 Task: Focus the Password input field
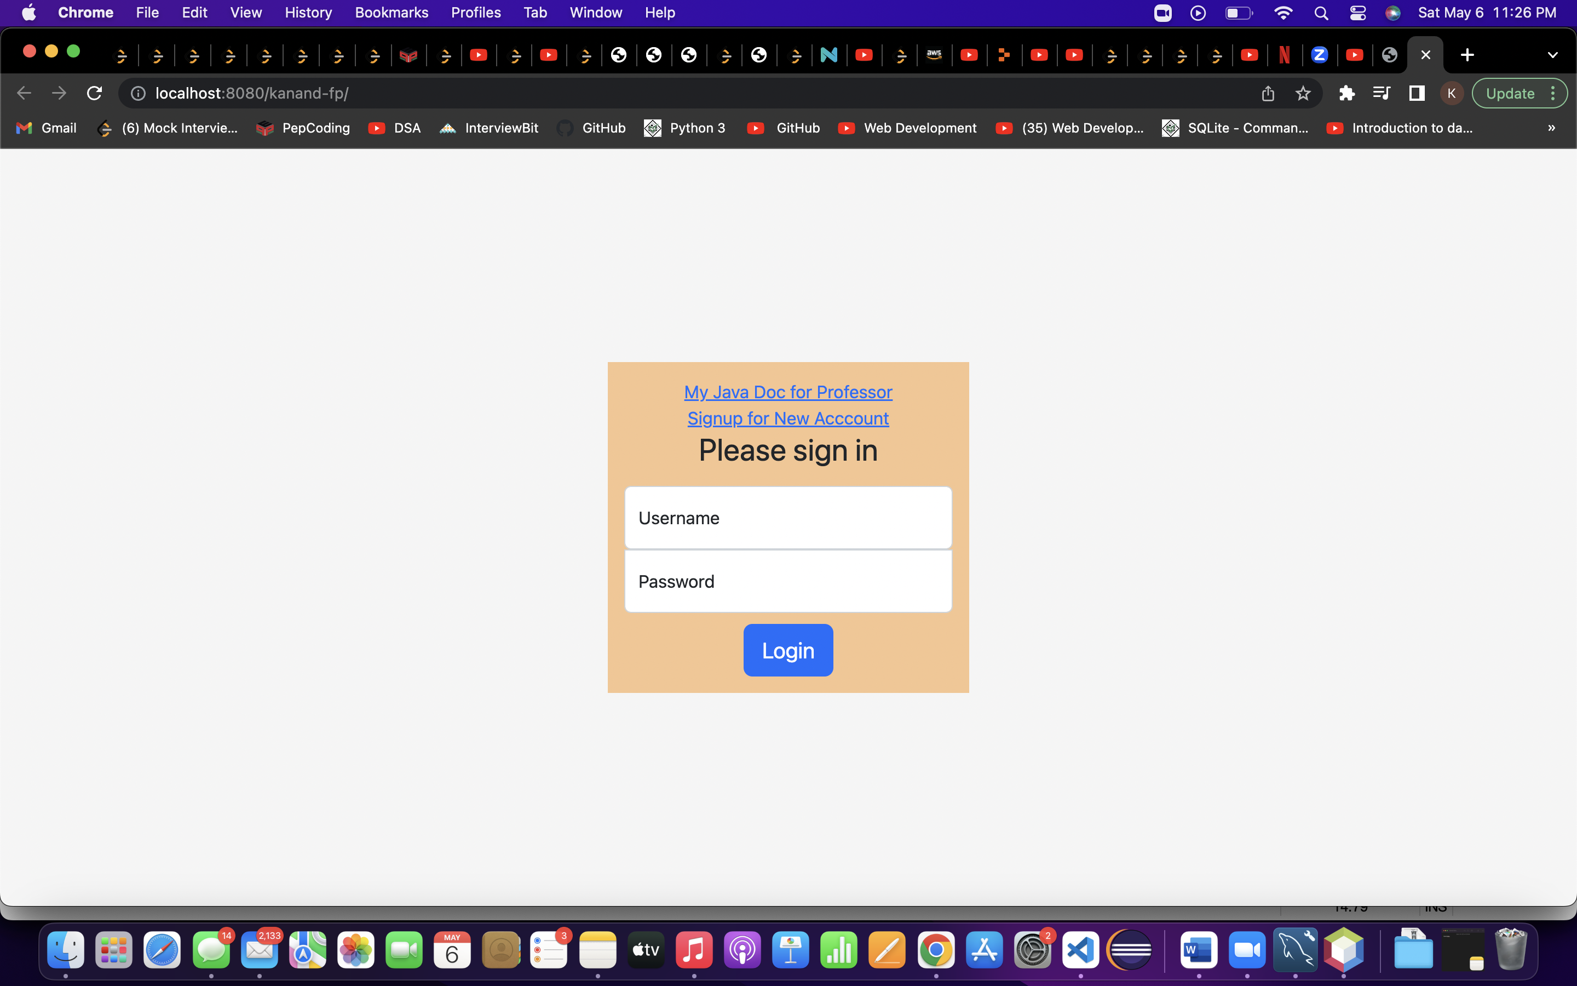point(788,581)
